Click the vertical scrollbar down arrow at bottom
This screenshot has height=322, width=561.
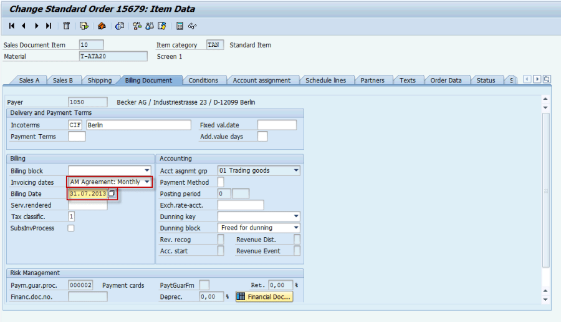pyautogui.click(x=545, y=300)
